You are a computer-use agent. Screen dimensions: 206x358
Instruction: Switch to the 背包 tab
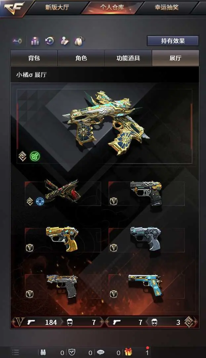(34, 58)
